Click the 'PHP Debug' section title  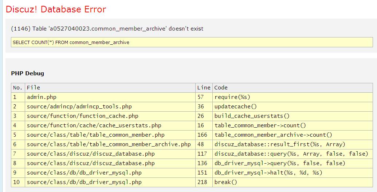(x=27, y=73)
